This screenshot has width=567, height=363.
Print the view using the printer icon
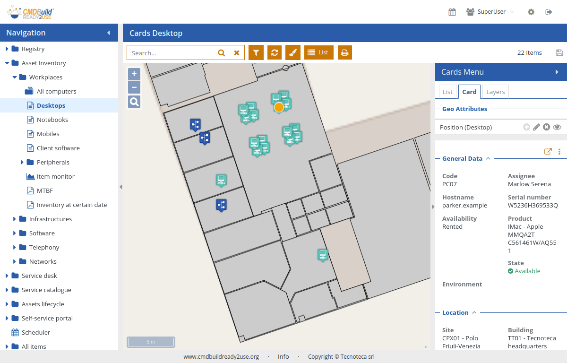344,52
